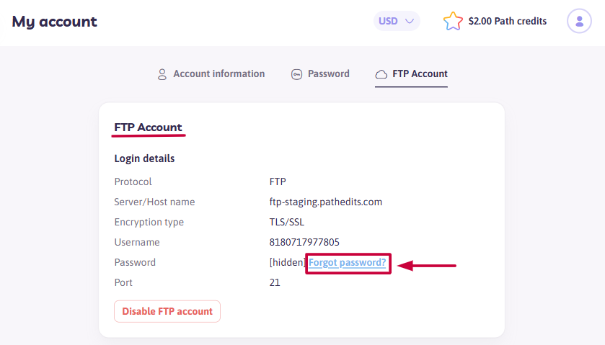This screenshot has width=605, height=345.
Task: Expand the USD currency chevron
Action: (x=410, y=21)
